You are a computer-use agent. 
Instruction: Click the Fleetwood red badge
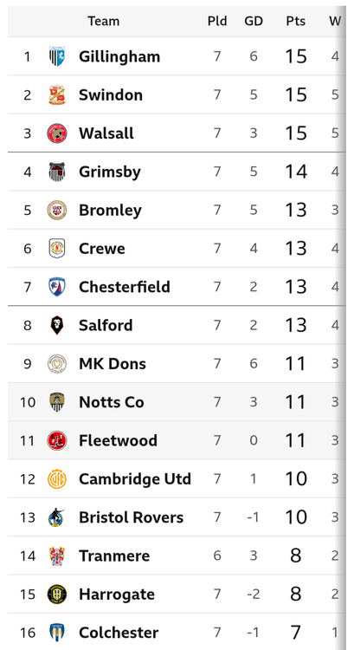57,440
